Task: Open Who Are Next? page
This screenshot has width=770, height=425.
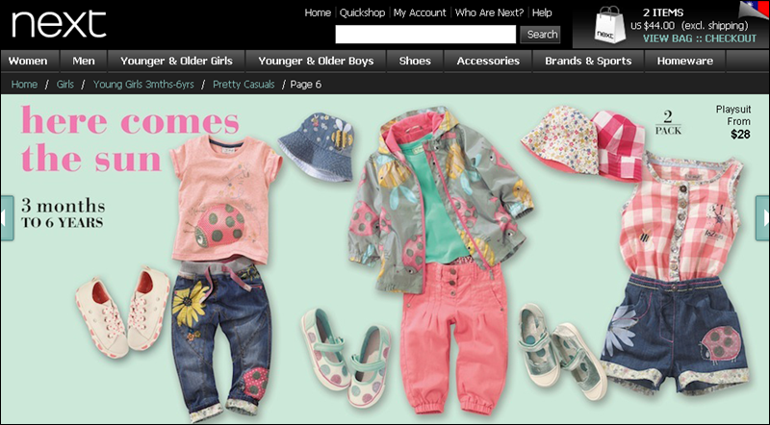Action: click(489, 12)
